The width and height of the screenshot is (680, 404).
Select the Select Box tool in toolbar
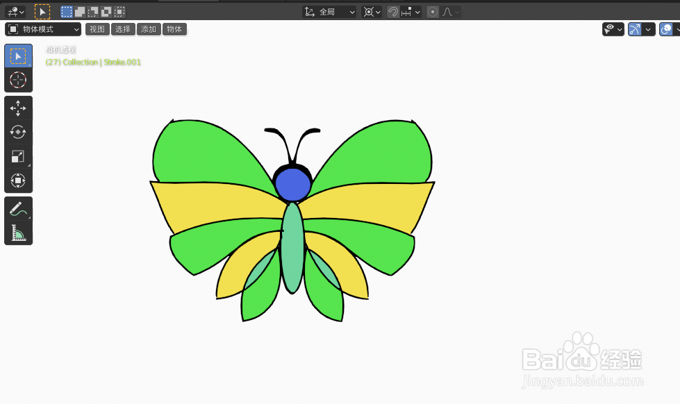point(18,56)
